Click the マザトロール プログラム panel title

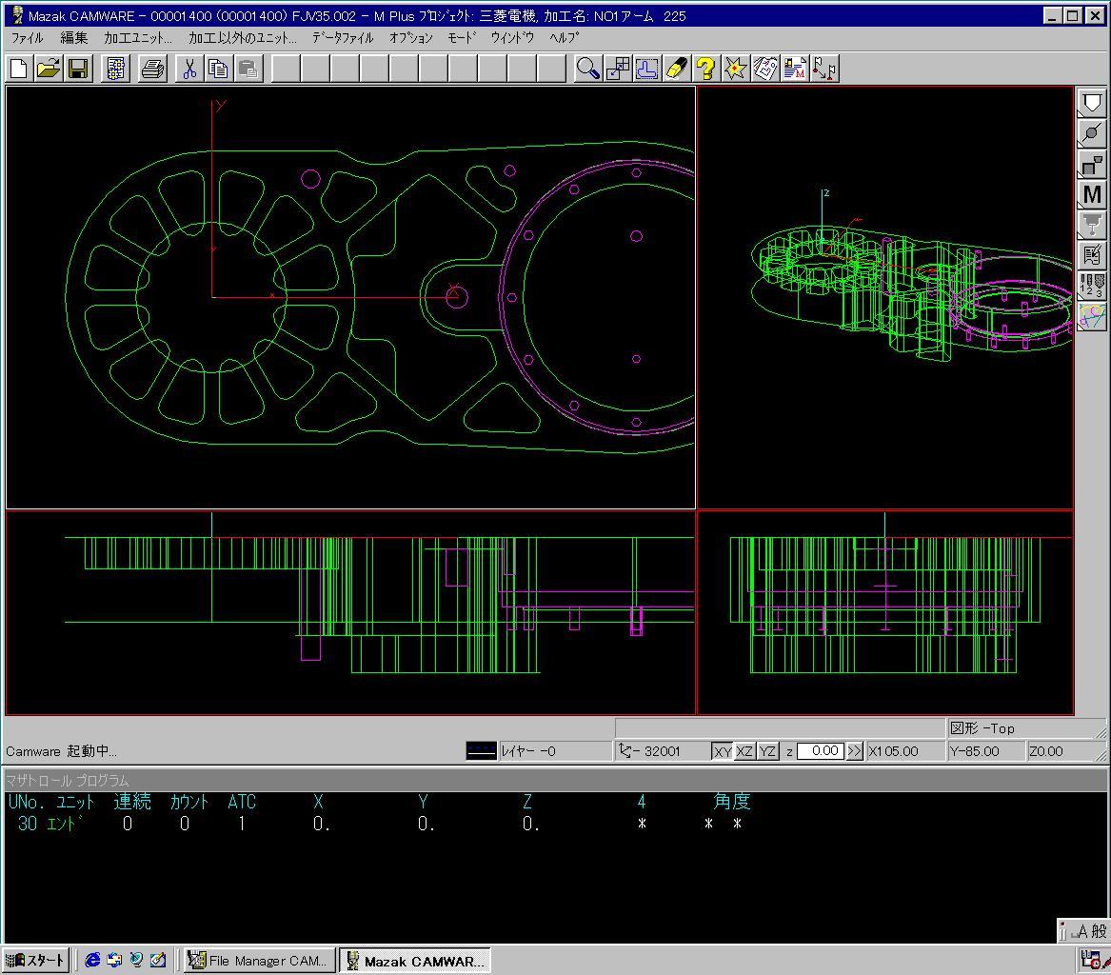[68, 781]
